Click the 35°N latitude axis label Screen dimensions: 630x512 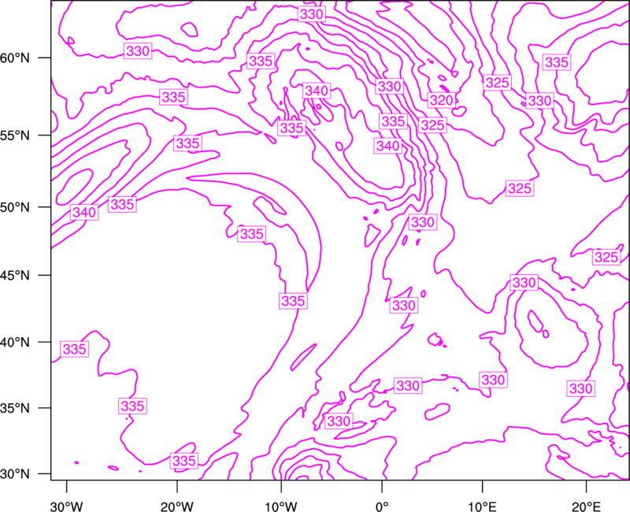coord(15,408)
